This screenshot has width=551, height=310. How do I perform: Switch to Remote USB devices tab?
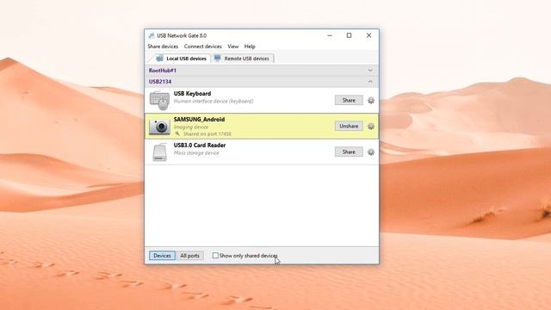coord(242,59)
